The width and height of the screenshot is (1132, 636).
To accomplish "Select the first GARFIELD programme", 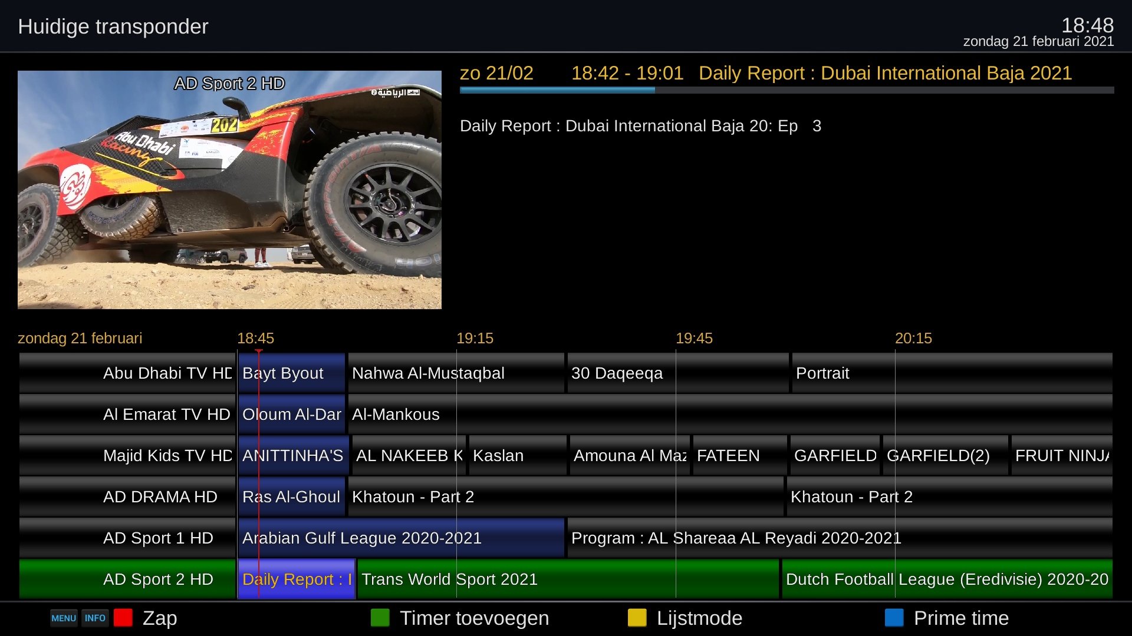I will click(835, 455).
